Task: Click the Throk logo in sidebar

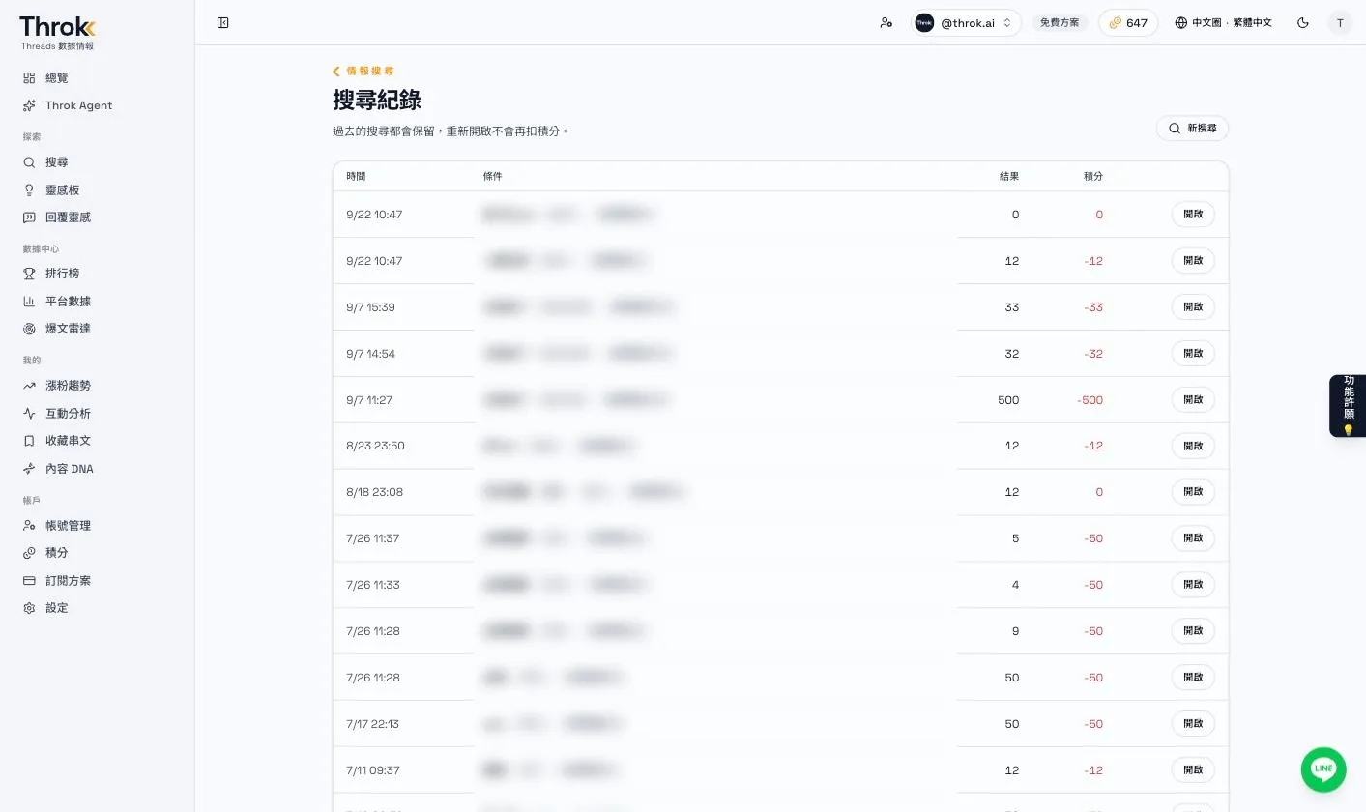Action: click(58, 27)
